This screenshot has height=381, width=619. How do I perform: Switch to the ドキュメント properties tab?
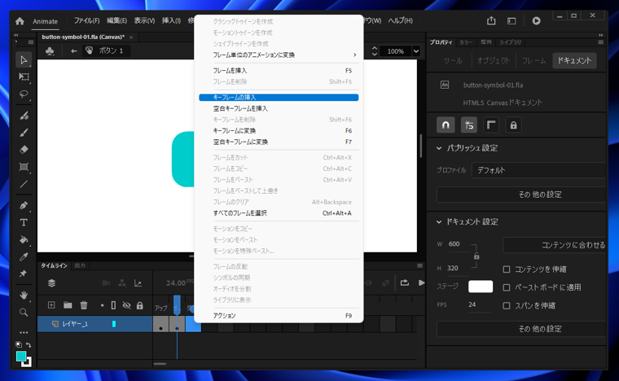pyautogui.click(x=574, y=60)
